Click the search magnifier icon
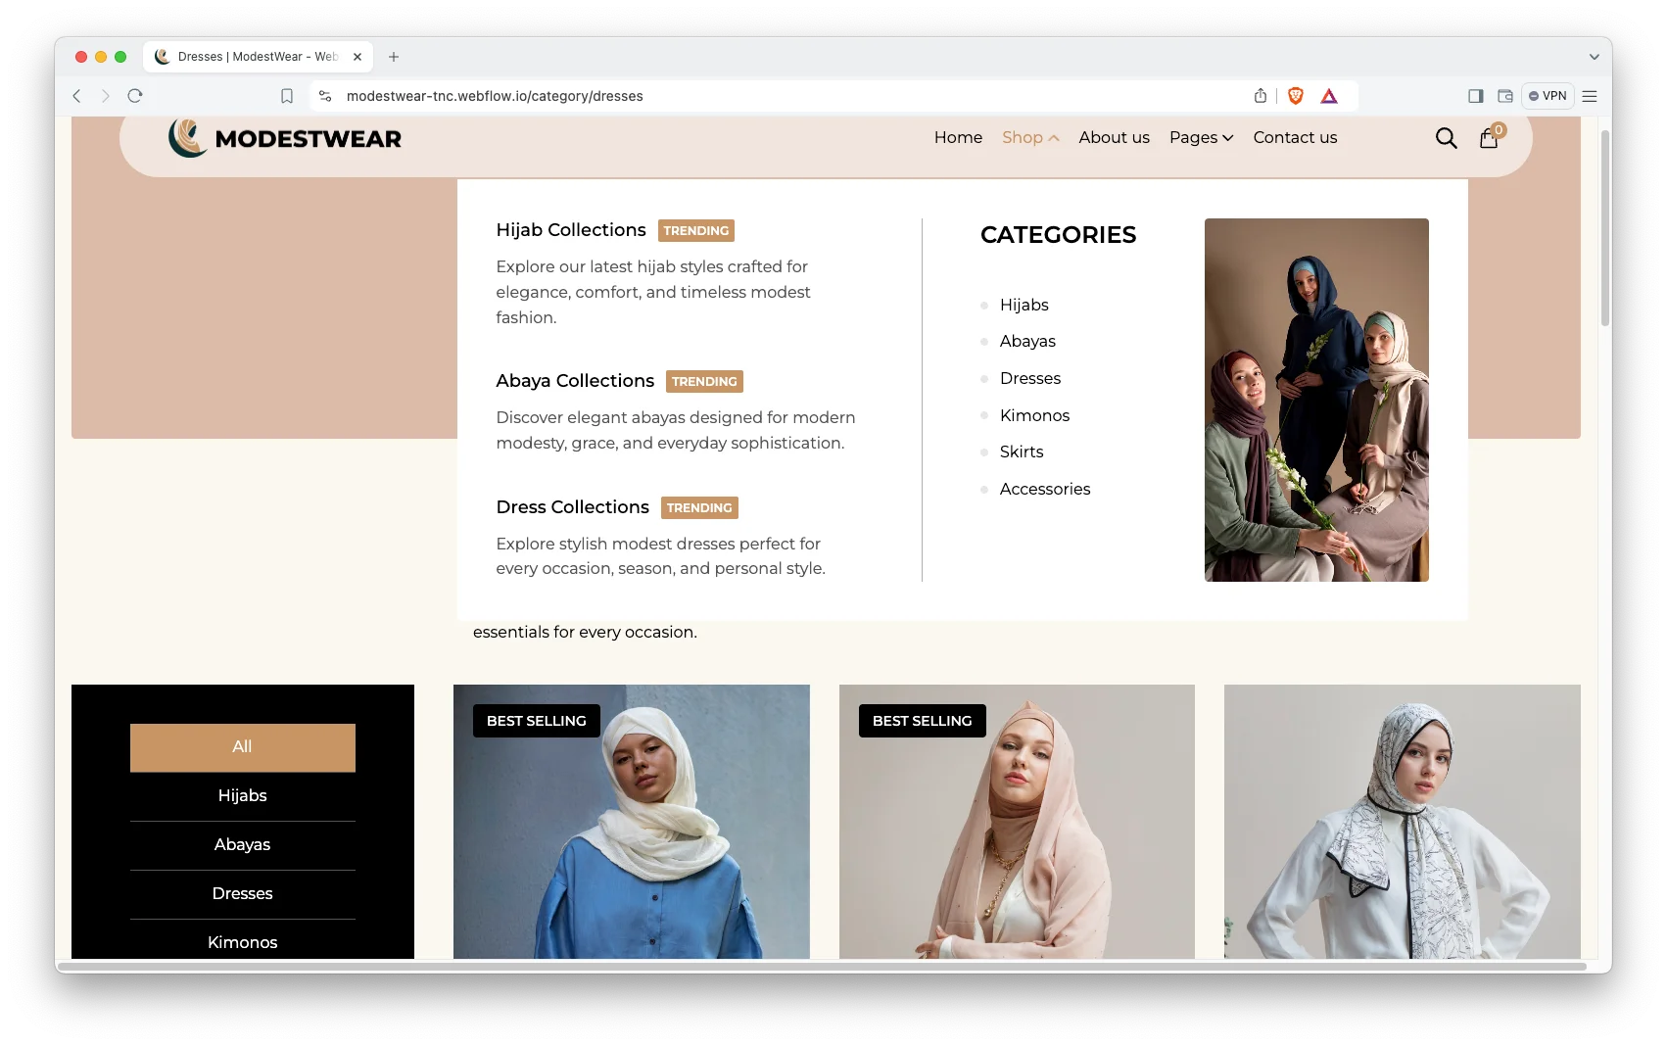The height and width of the screenshot is (1046, 1667). (x=1446, y=138)
